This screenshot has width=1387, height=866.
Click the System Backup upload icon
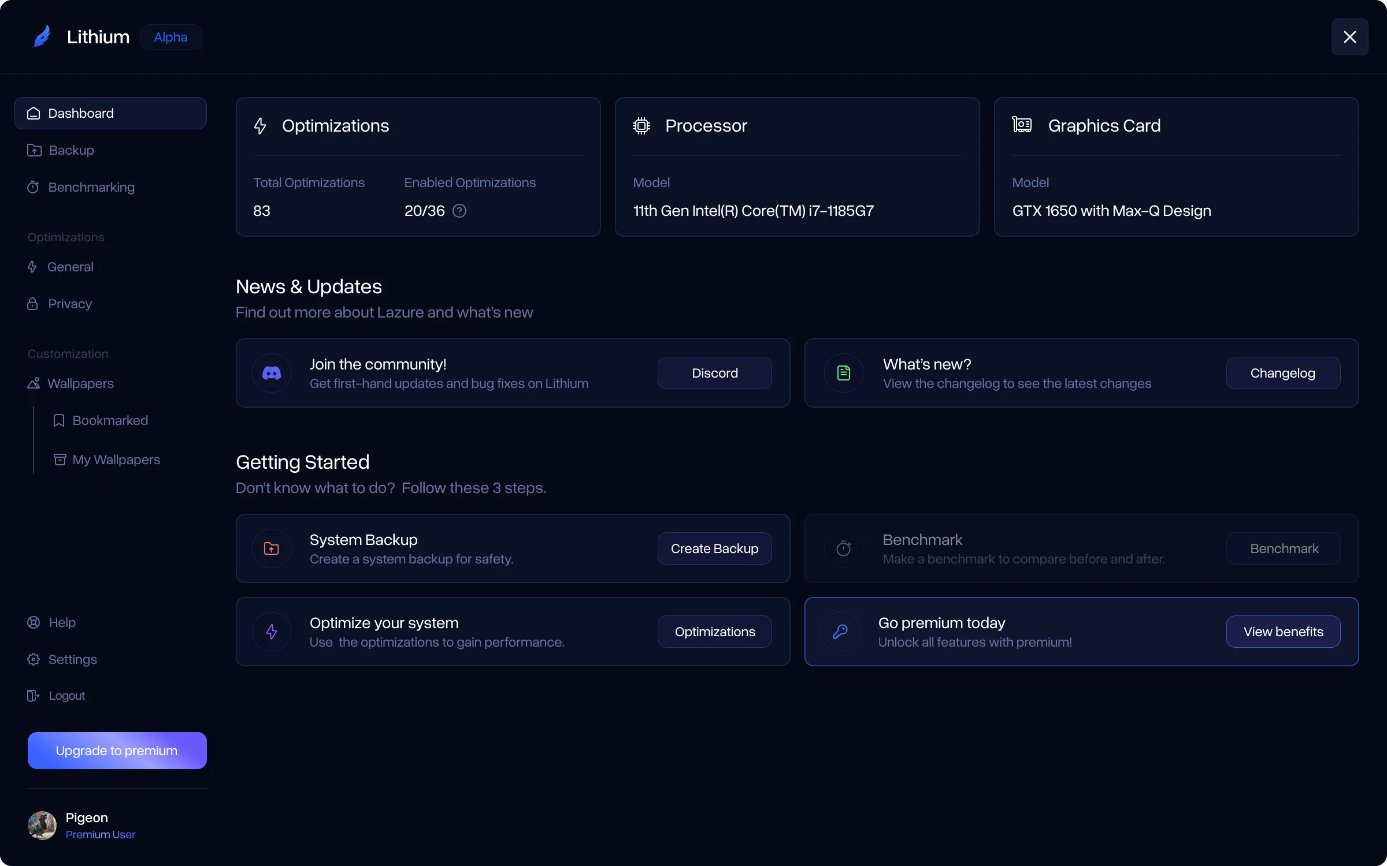(271, 548)
